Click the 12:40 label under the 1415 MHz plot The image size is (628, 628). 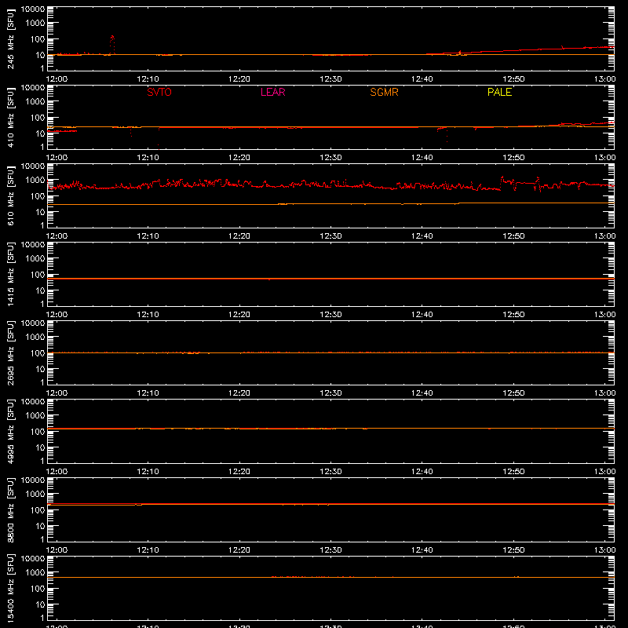click(422, 315)
